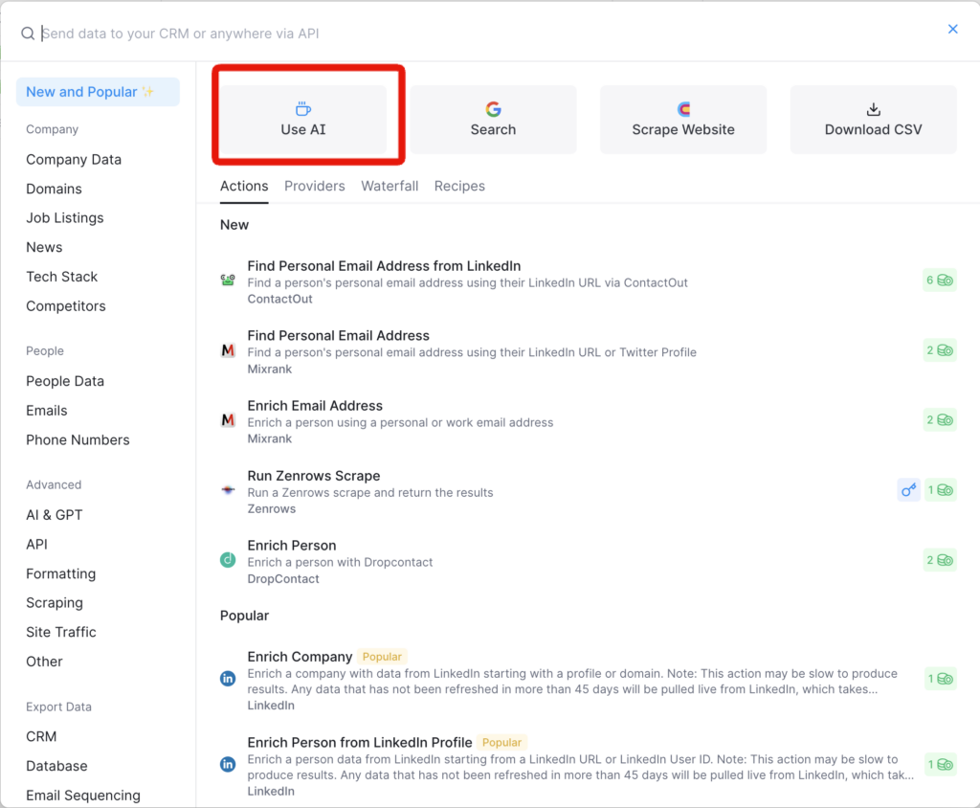Select Enrich Email Address action

pos(589,422)
